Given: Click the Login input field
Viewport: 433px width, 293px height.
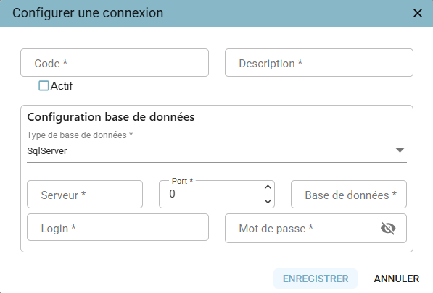Looking at the screenshot, I should [118, 227].
